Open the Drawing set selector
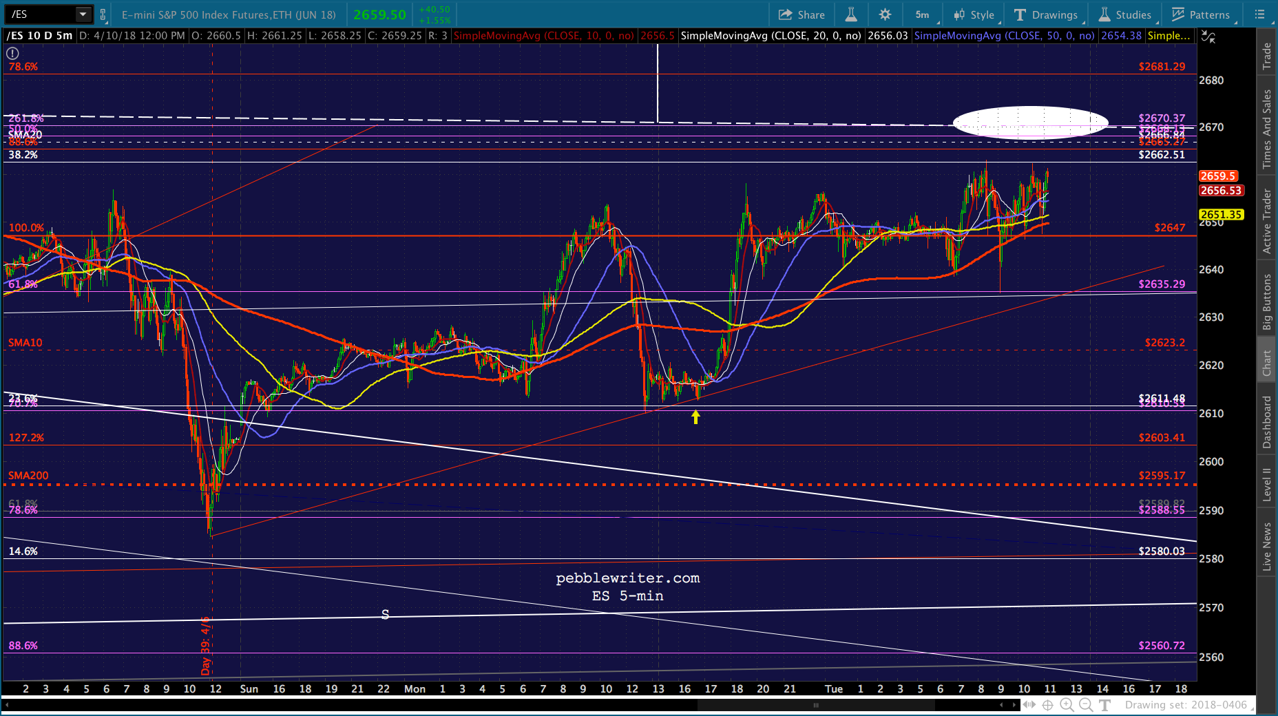1278x716 pixels. click(1187, 705)
